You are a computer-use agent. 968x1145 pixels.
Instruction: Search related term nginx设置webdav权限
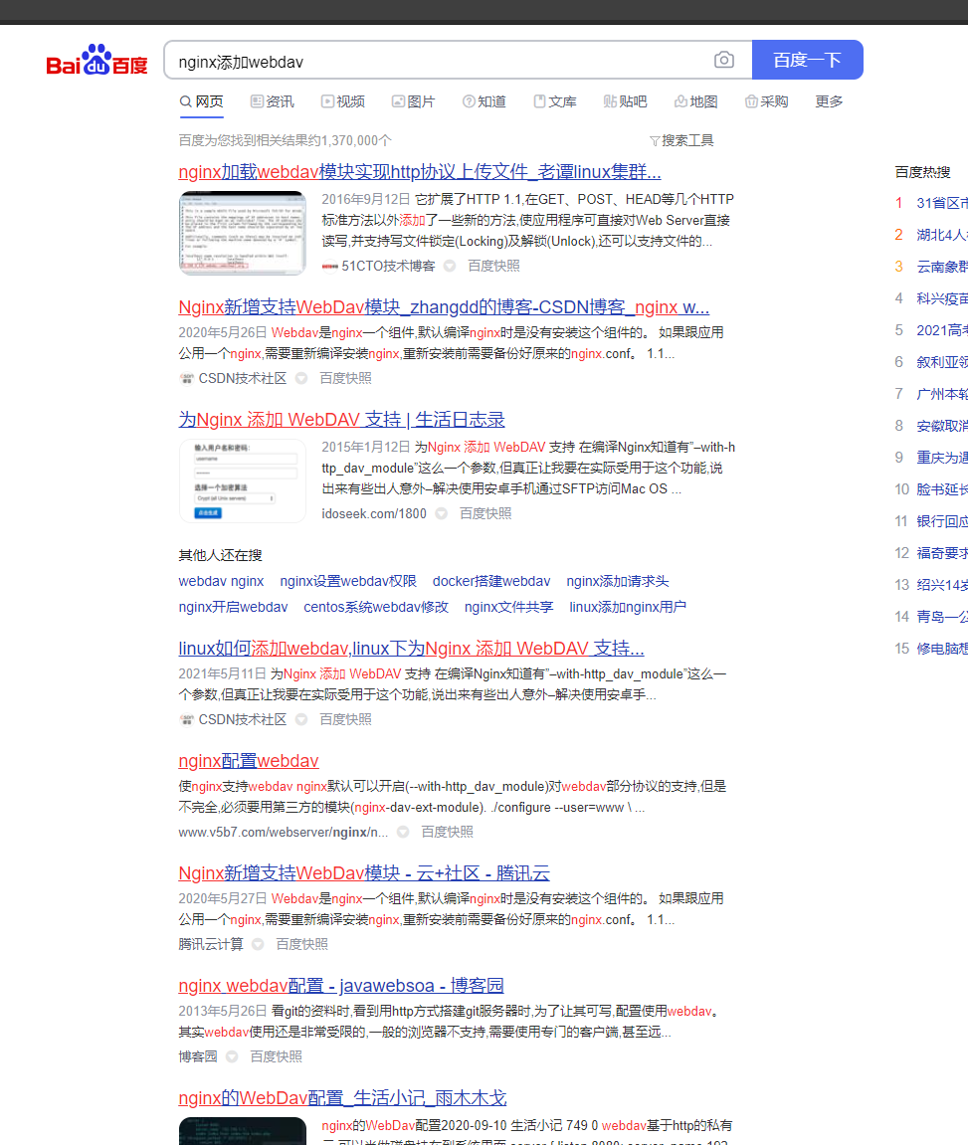(x=348, y=581)
